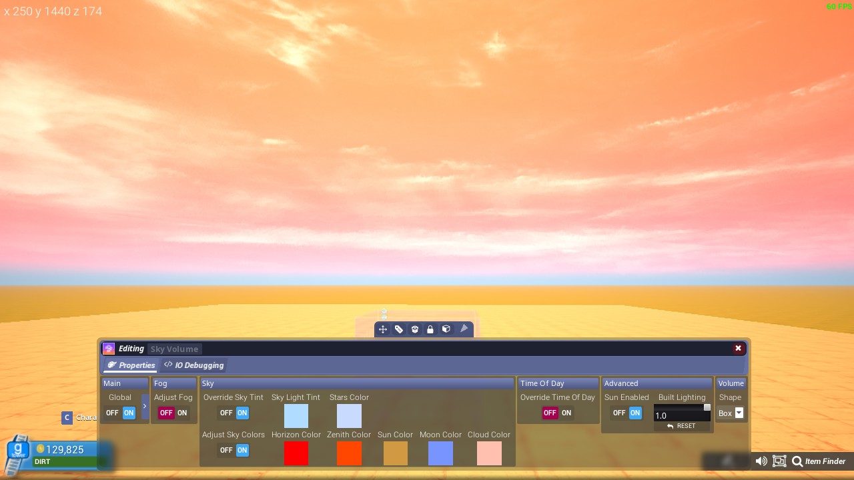Select the move arrows gizmo icon

[x=383, y=329]
